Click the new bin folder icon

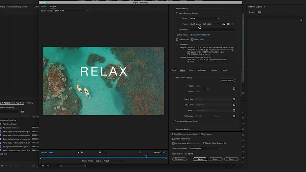[x=43, y=166]
